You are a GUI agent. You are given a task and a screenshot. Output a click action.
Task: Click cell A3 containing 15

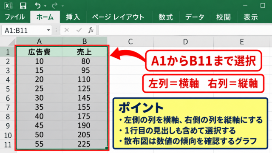40,70
